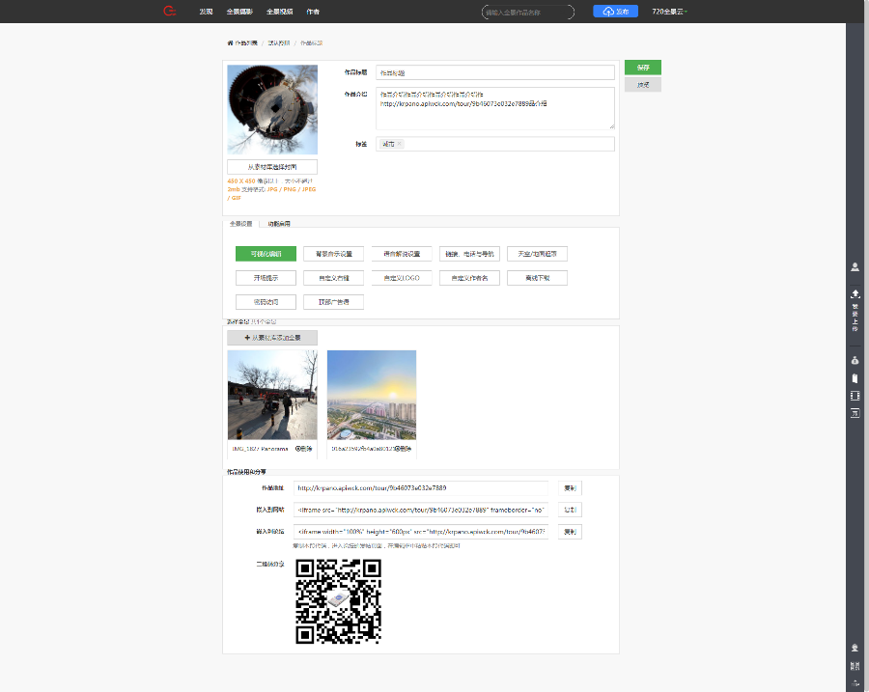Screen dimensions: 869x692
Task: Click the red site logo in header
Action: 170,12
